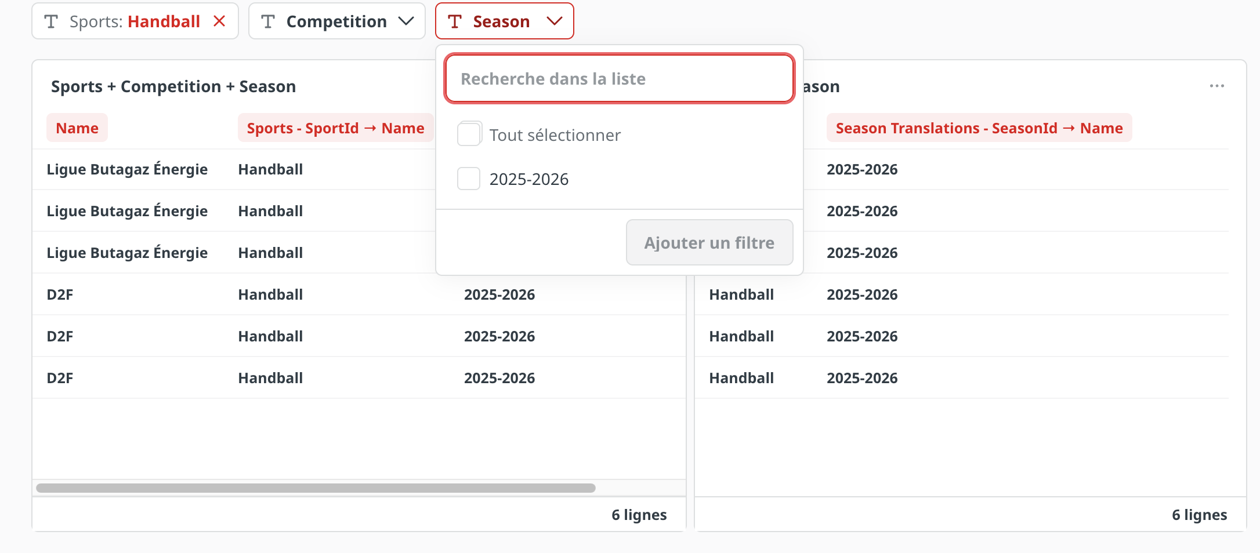Open the three-dots menu on right card
1260x553 pixels.
point(1216,86)
